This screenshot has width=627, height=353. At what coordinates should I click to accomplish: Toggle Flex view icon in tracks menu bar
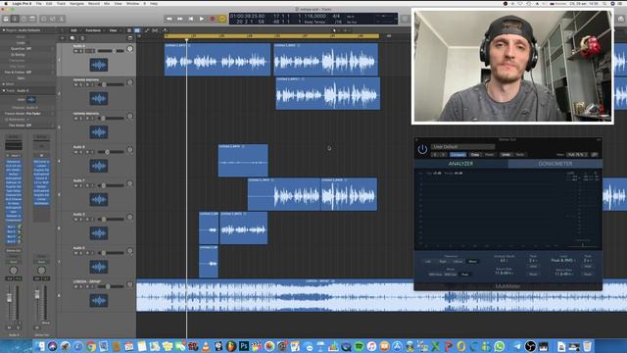[x=155, y=30]
